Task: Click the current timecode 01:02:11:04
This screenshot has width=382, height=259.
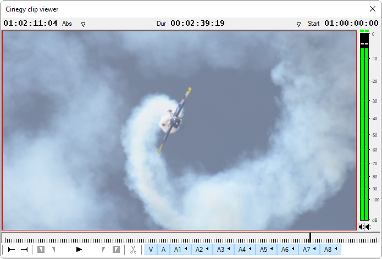Action: pos(30,24)
